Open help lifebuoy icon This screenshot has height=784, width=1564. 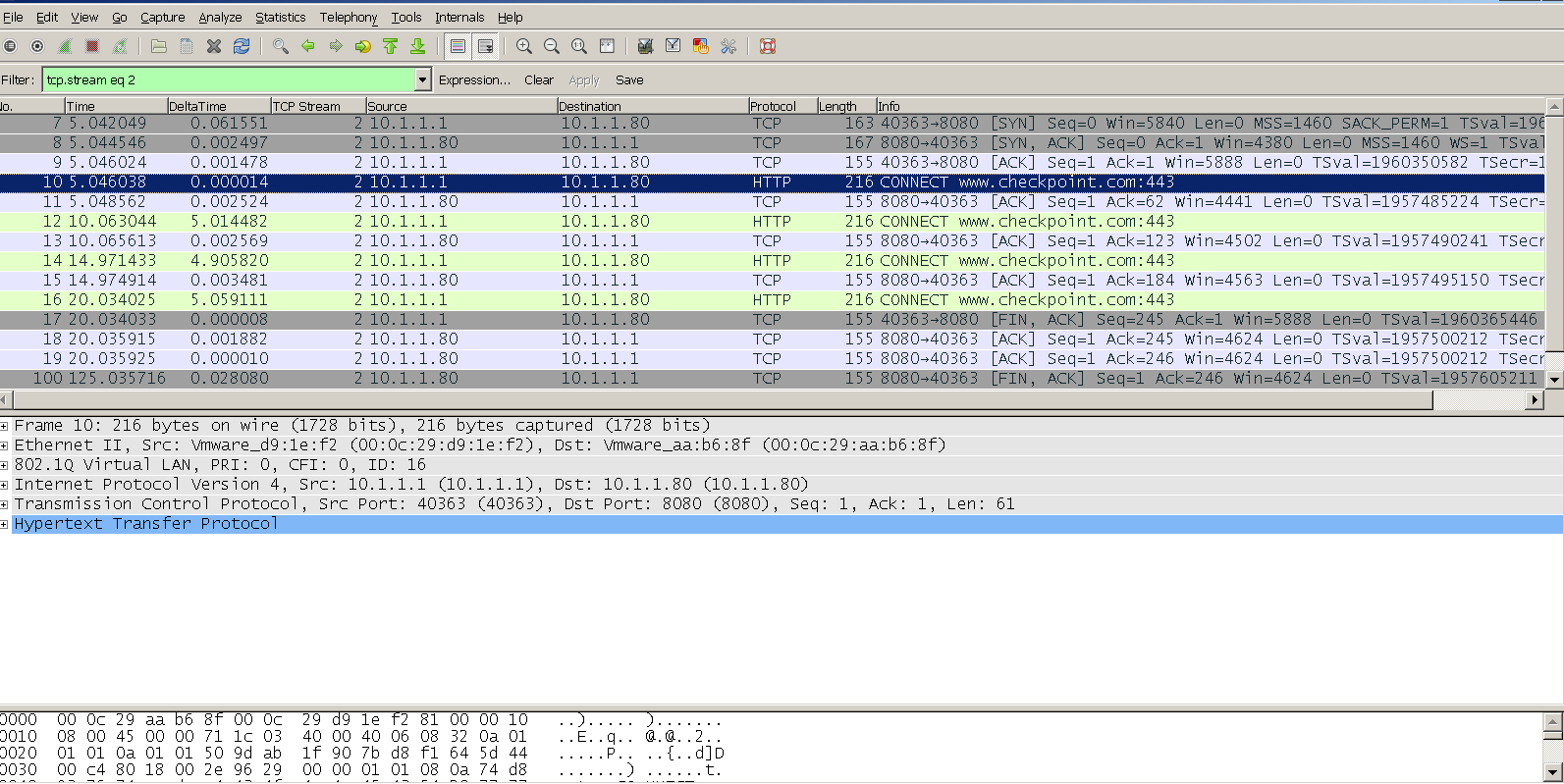tap(768, 46)
